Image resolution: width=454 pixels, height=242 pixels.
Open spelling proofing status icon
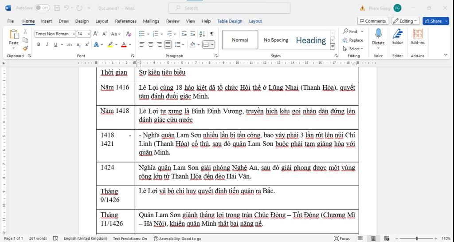point(55,238)
